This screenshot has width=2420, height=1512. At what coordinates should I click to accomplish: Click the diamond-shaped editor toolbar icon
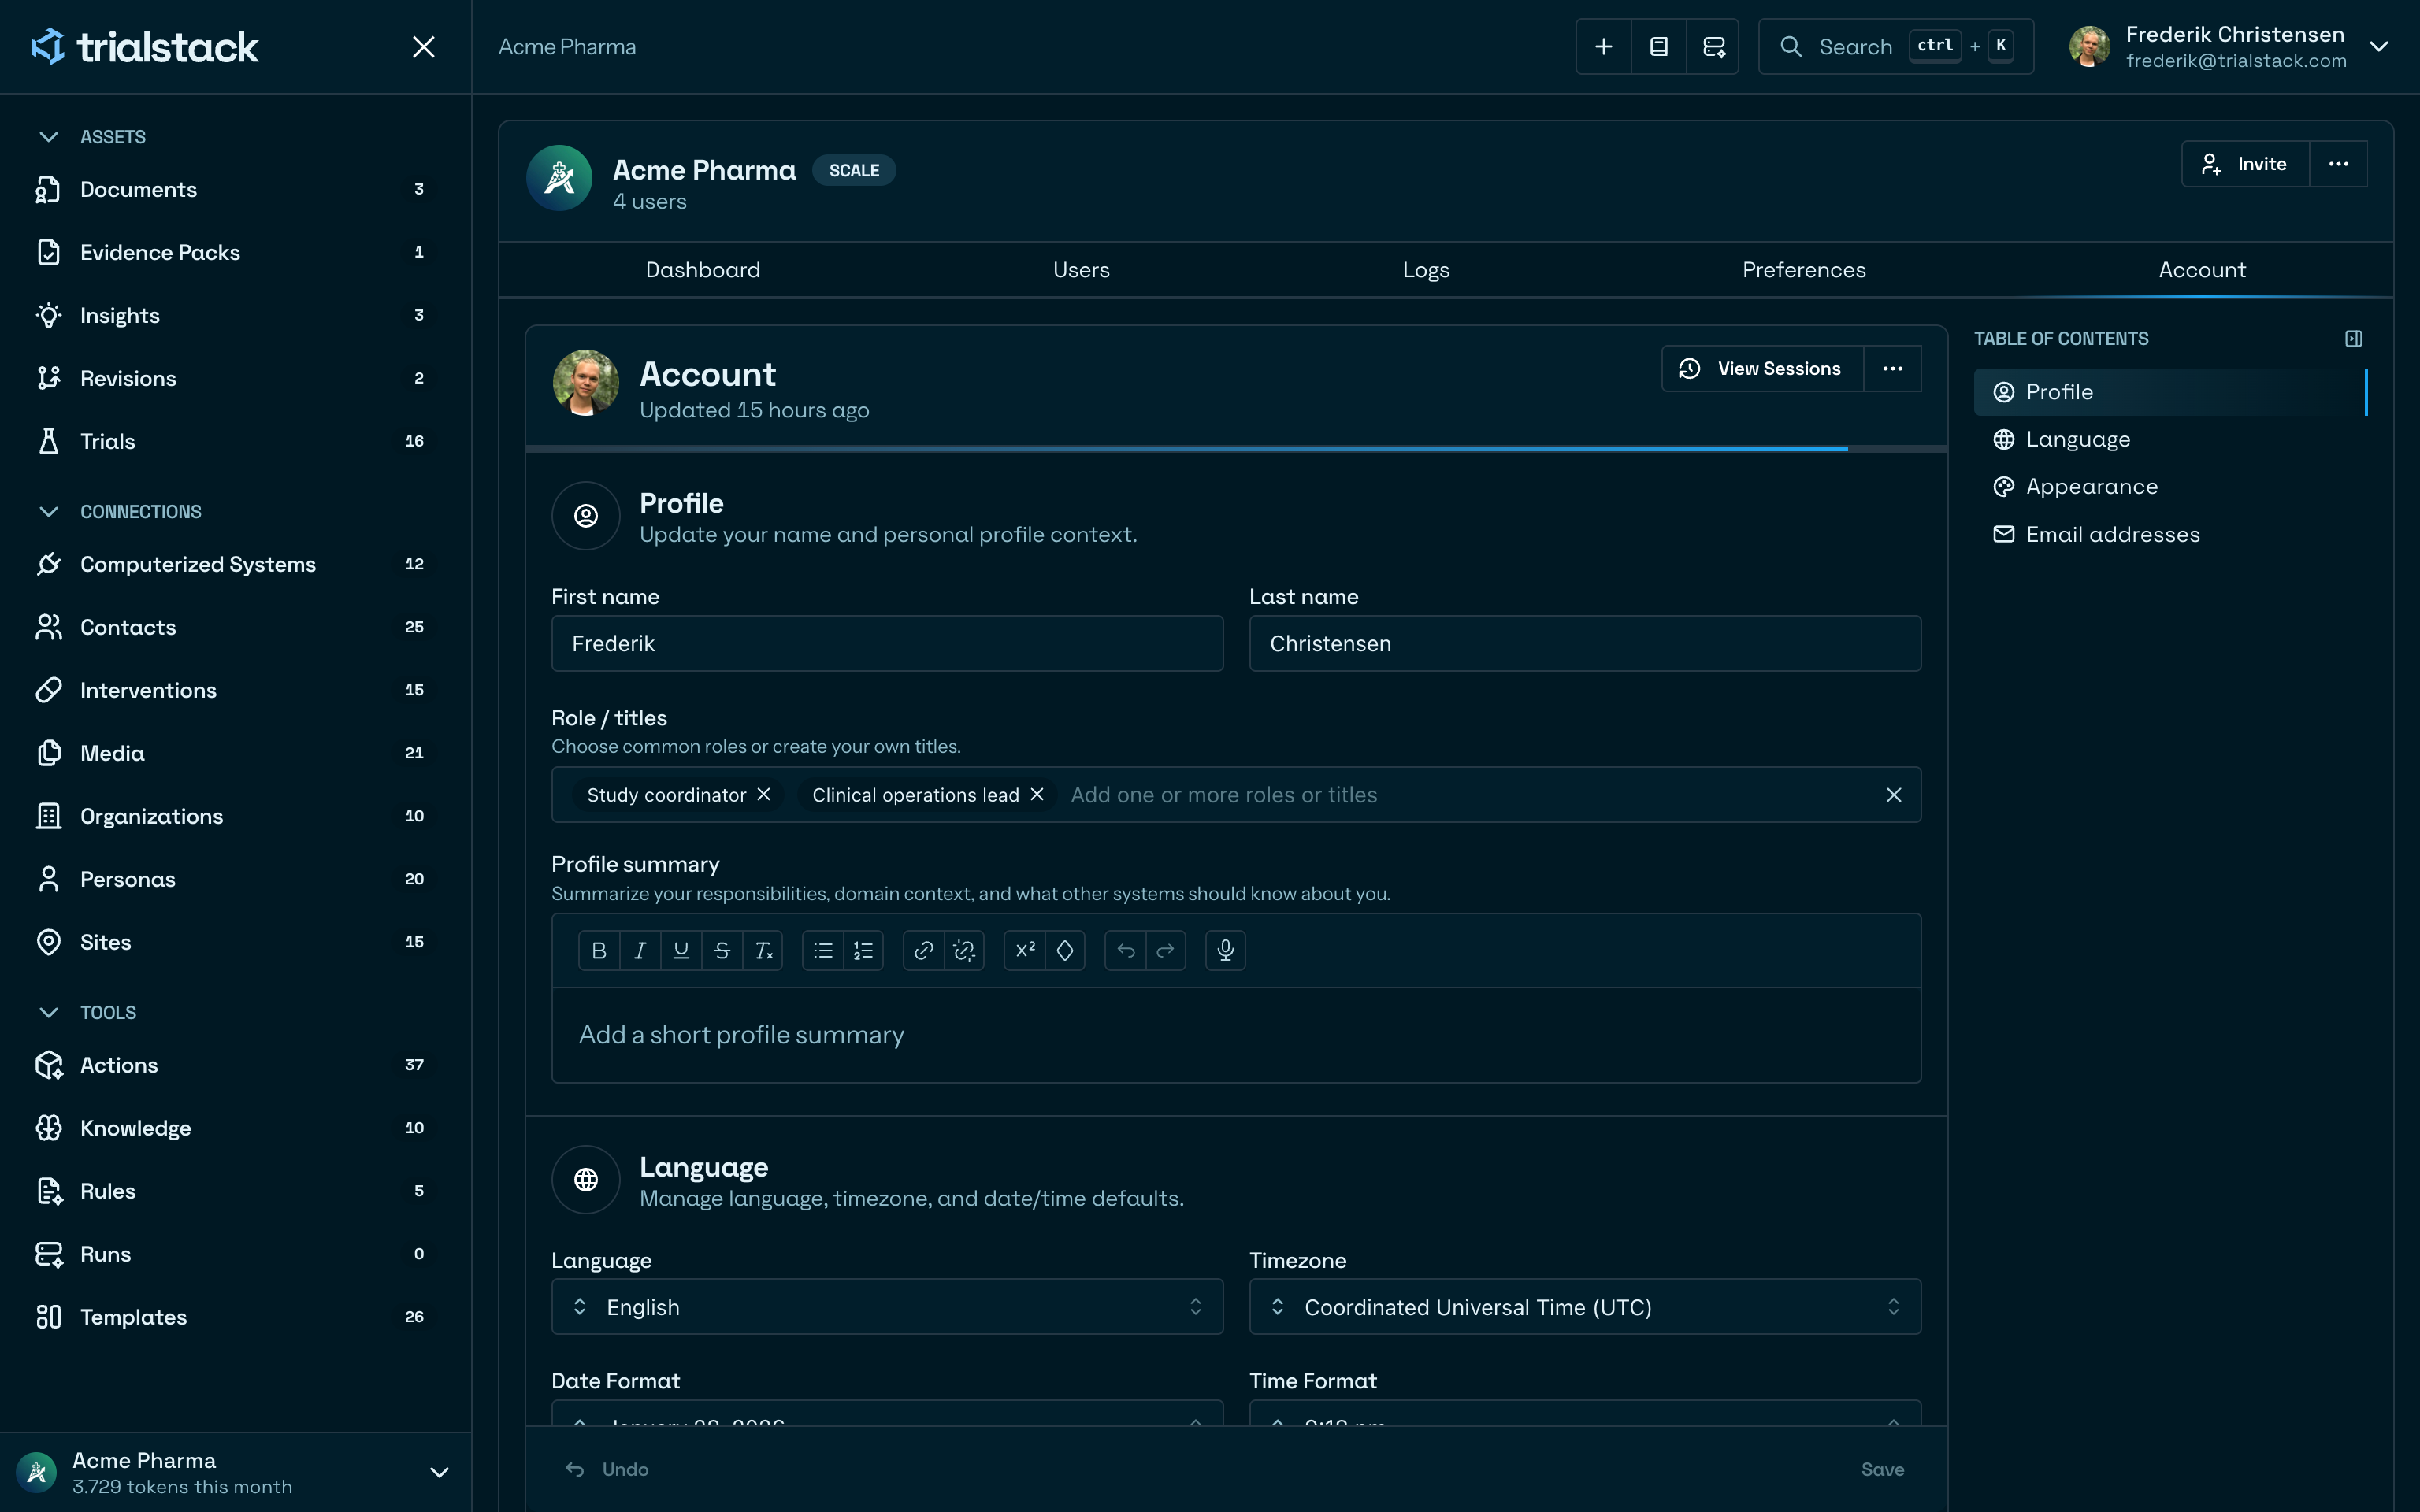[x=1065, y=950]
